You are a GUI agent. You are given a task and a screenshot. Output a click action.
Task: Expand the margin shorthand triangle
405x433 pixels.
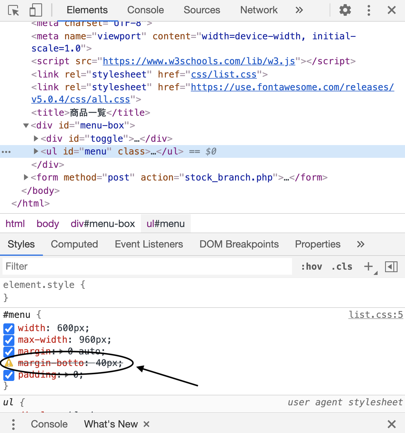click(61, 352)
